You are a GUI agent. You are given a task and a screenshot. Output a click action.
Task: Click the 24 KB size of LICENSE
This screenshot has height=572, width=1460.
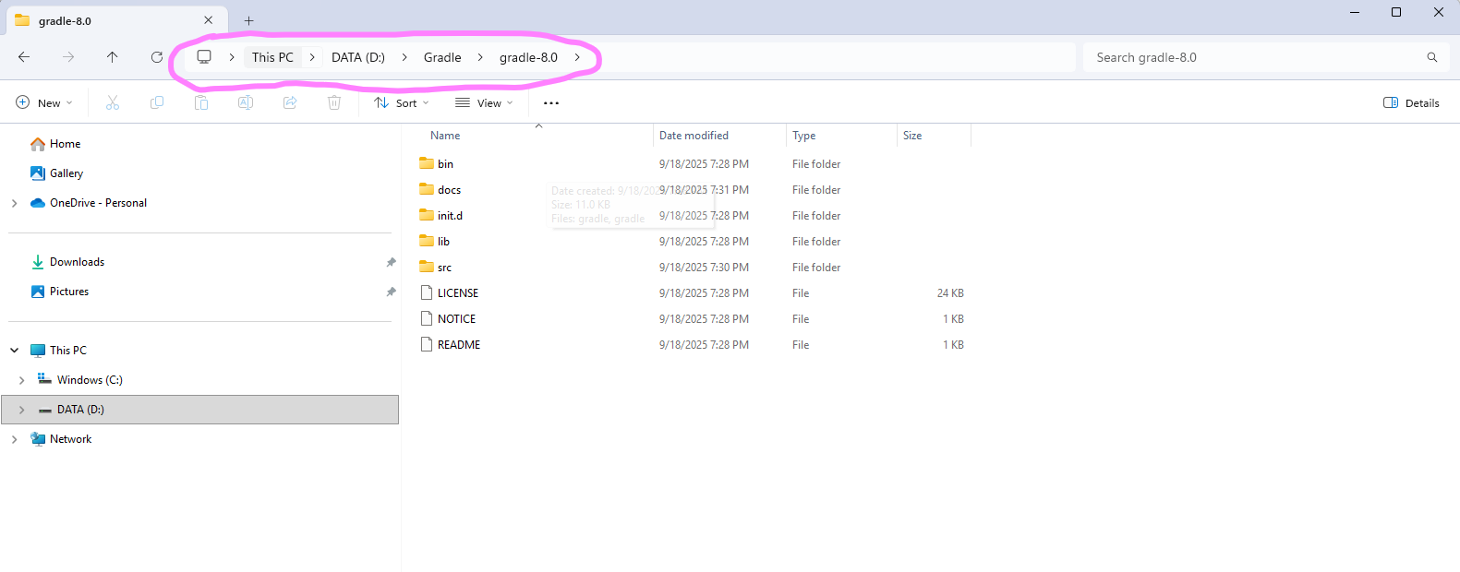click(x=950, y=292)
